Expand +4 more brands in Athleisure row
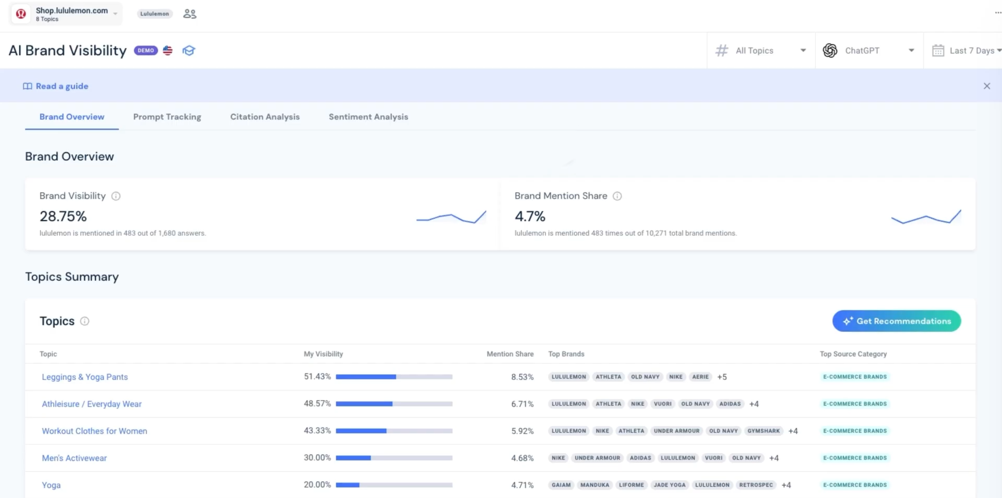This screenshot has height=498, width=1002. [x=754, y=404]
